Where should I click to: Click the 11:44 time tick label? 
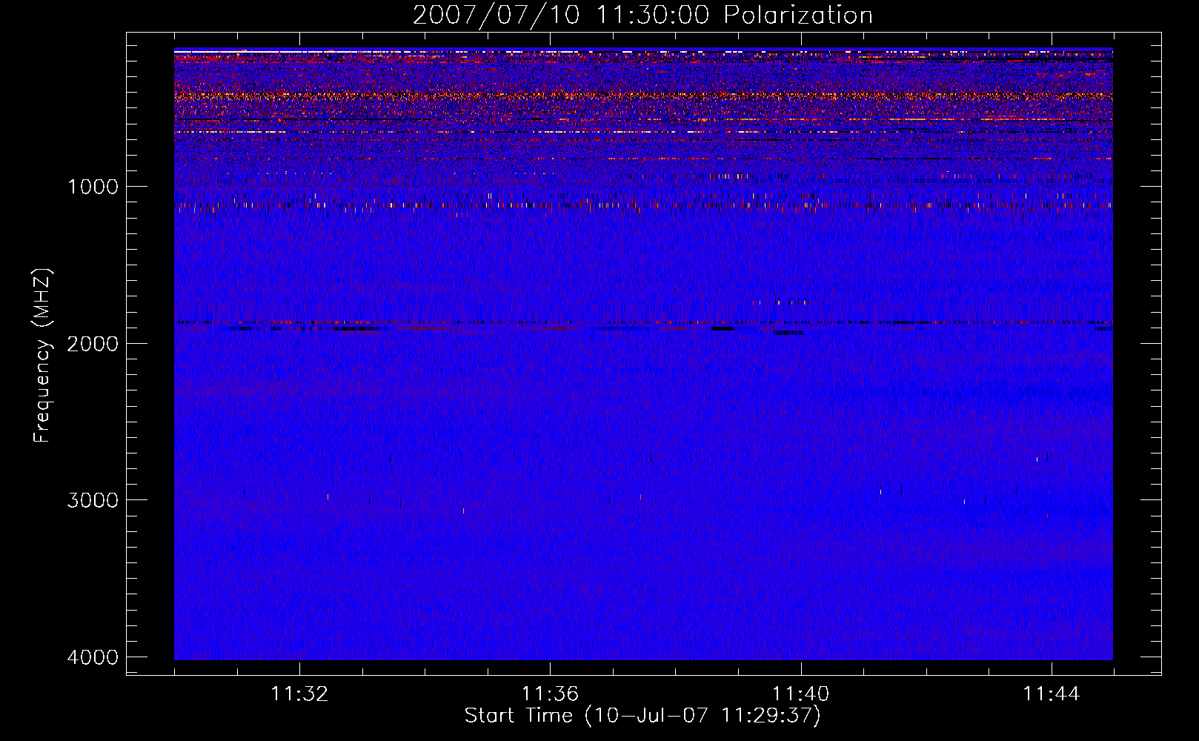(1052, 694)
